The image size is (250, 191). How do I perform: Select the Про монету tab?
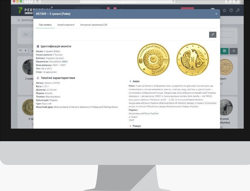45,25
